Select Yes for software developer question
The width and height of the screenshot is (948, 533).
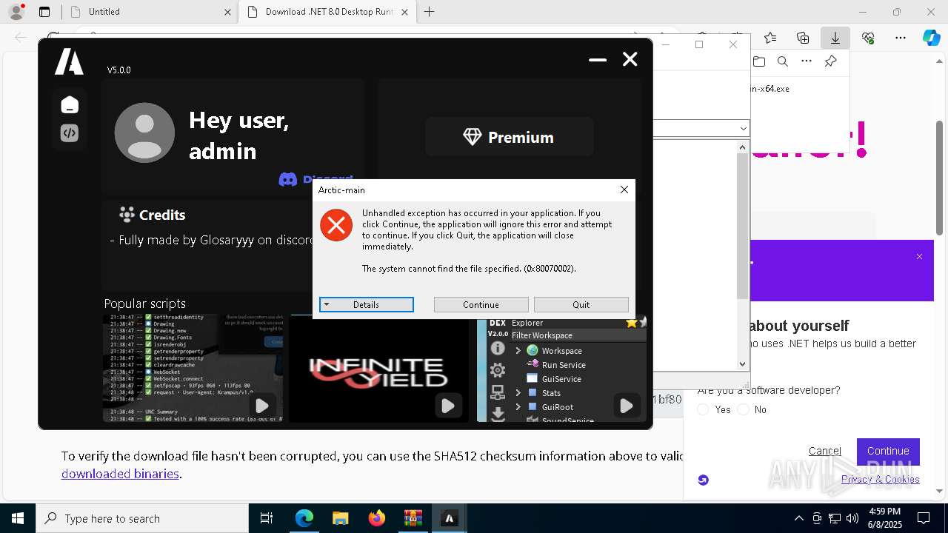704,409
